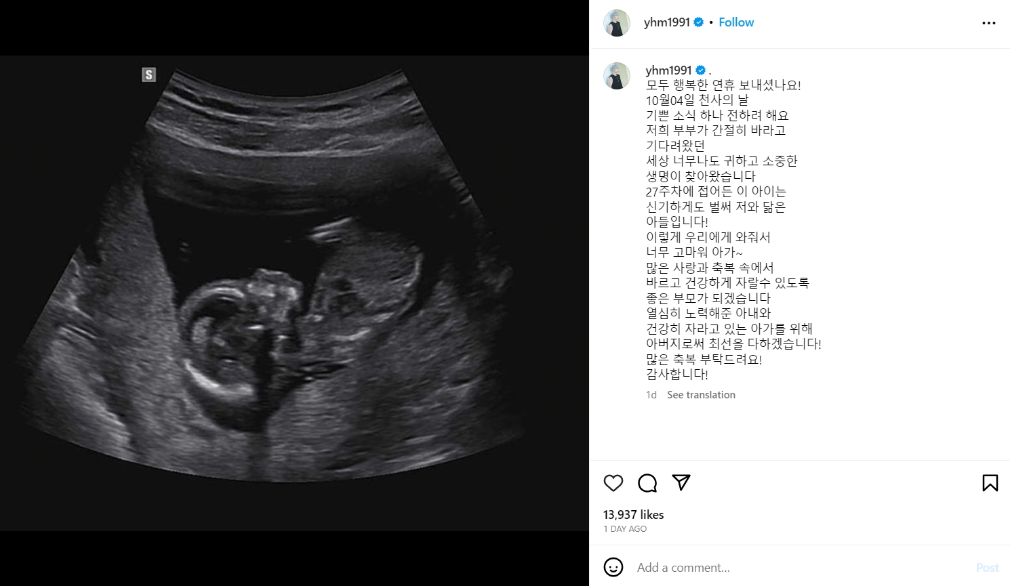
Task: Click verified badge next to header username
Action: [x=698, y=22]
